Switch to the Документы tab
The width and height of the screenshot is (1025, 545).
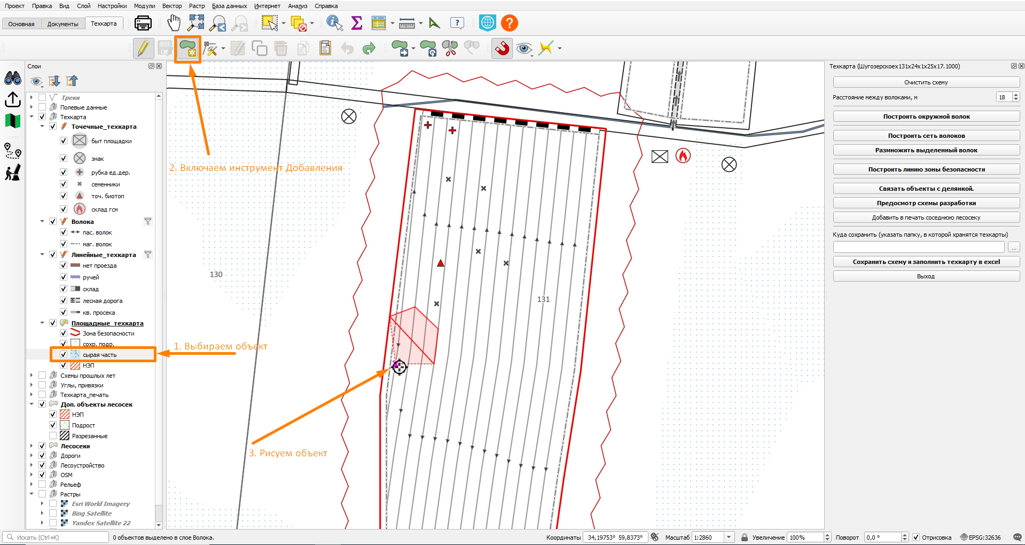pos(62,24)
